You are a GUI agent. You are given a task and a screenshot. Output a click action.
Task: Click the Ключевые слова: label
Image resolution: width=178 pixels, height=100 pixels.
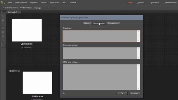pyautogui.click(x=70, y=45)
